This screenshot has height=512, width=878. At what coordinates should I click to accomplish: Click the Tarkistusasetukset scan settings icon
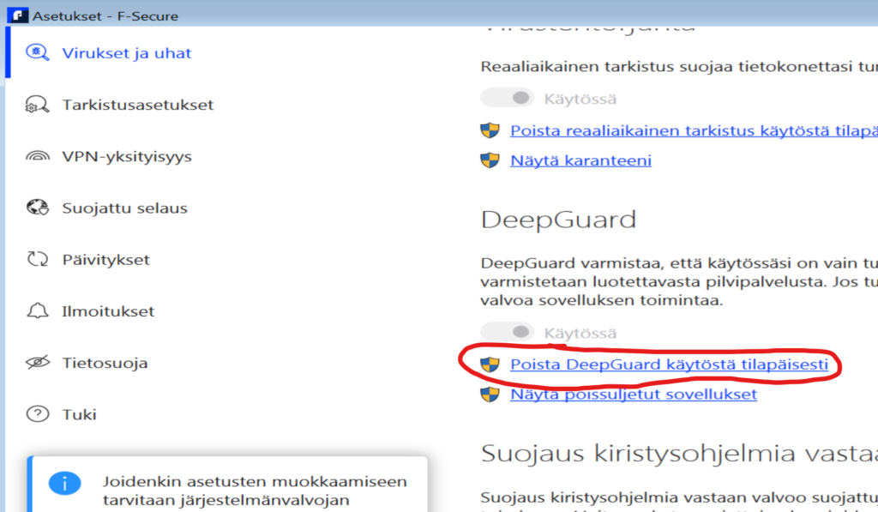[x=38, y=105]
